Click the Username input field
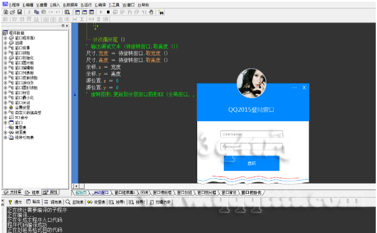 (x=251, y=134)
